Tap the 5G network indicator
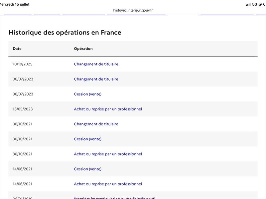Screen dimensions: 266x199 [255, 4]
